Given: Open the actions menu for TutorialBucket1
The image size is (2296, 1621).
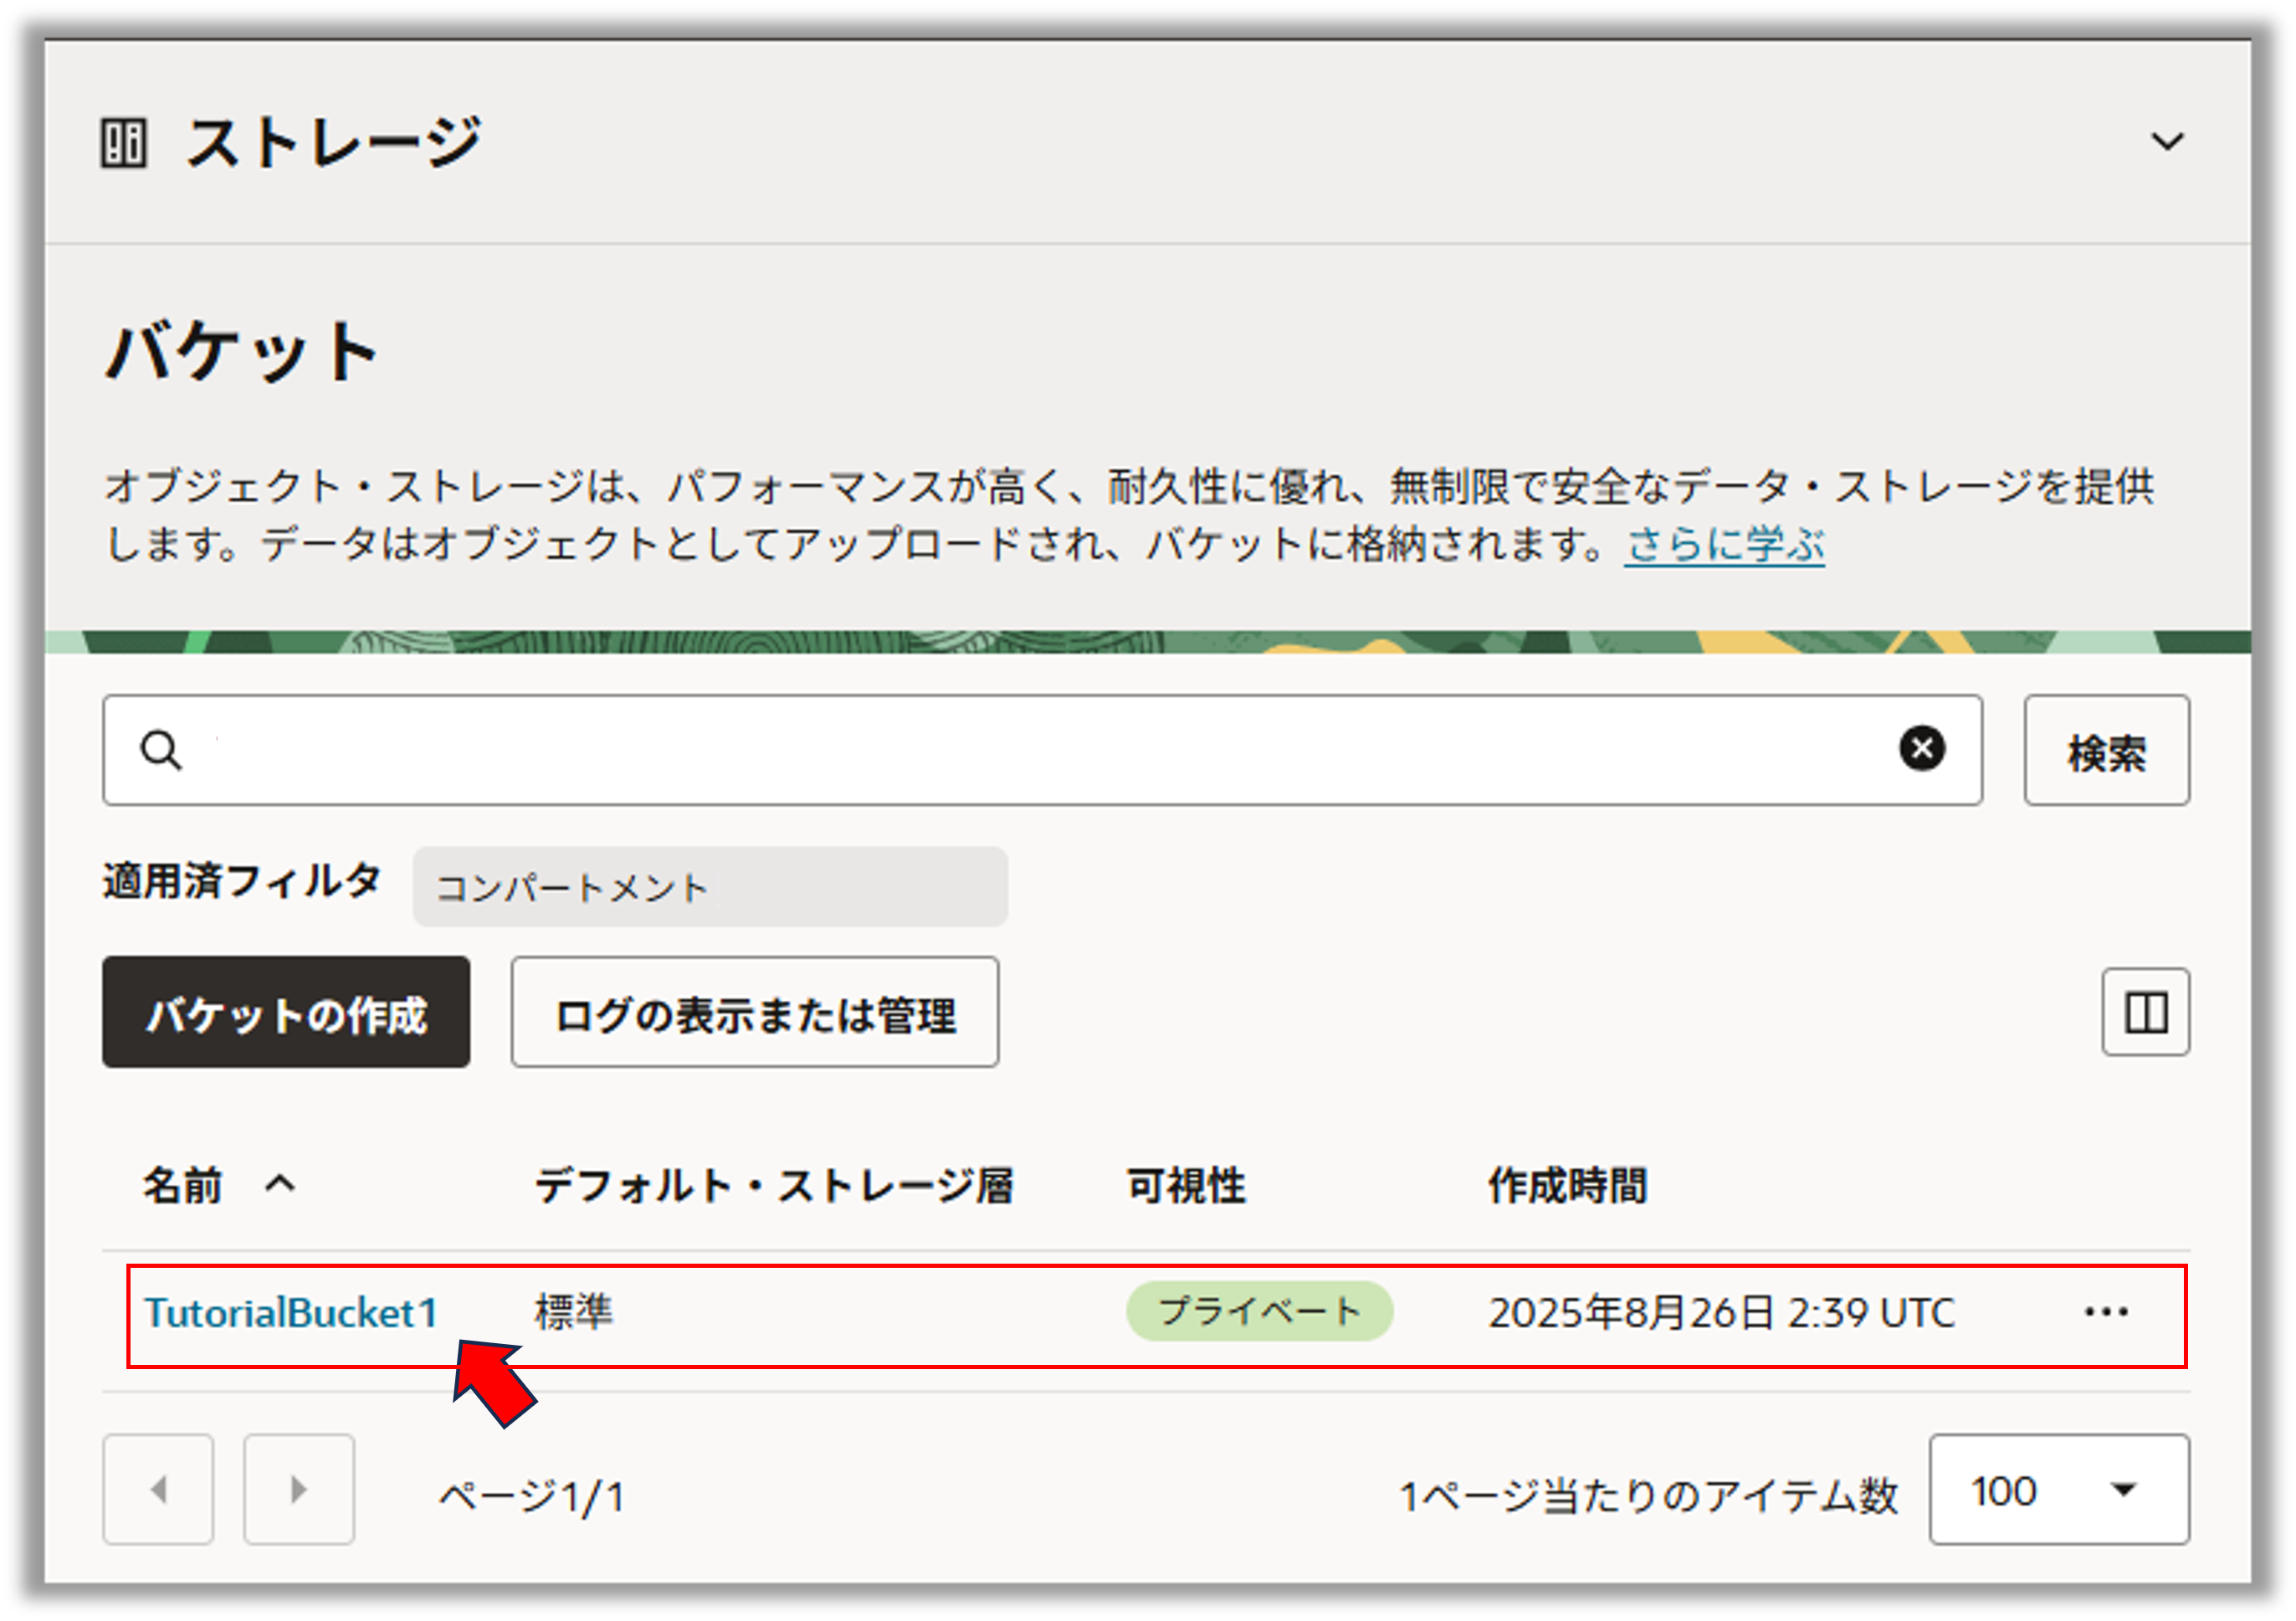Looking at the screenshot, I should point(2108,1313).
